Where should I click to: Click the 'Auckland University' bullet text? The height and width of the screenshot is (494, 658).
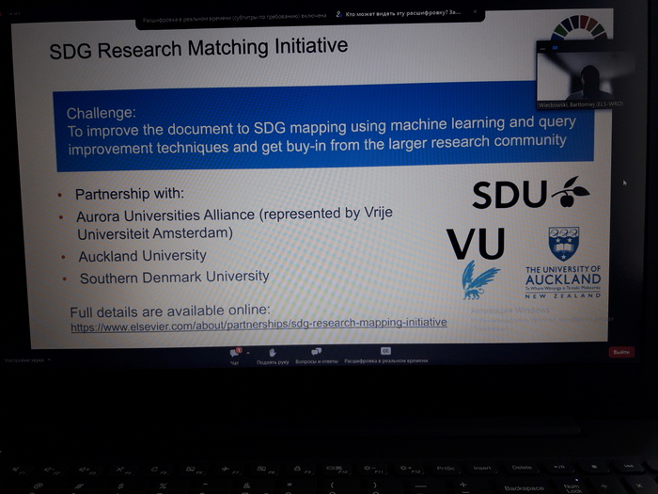[142, 256]
